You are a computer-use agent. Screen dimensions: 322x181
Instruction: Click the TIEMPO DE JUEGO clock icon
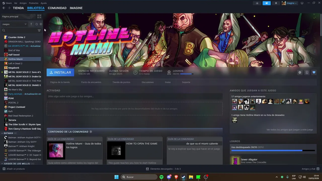135,72
